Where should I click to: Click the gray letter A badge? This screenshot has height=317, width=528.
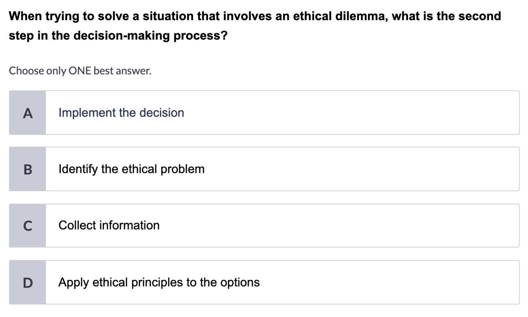pyautogui.click(x=27, y=113)
